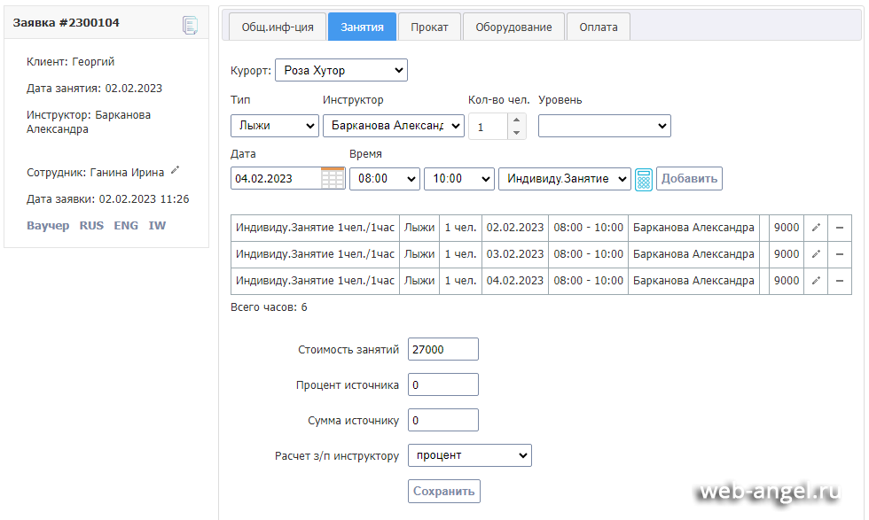Click the Стоимость занятий input field
The height and width of the screenshot is (520, 869).
pos(442,349)
